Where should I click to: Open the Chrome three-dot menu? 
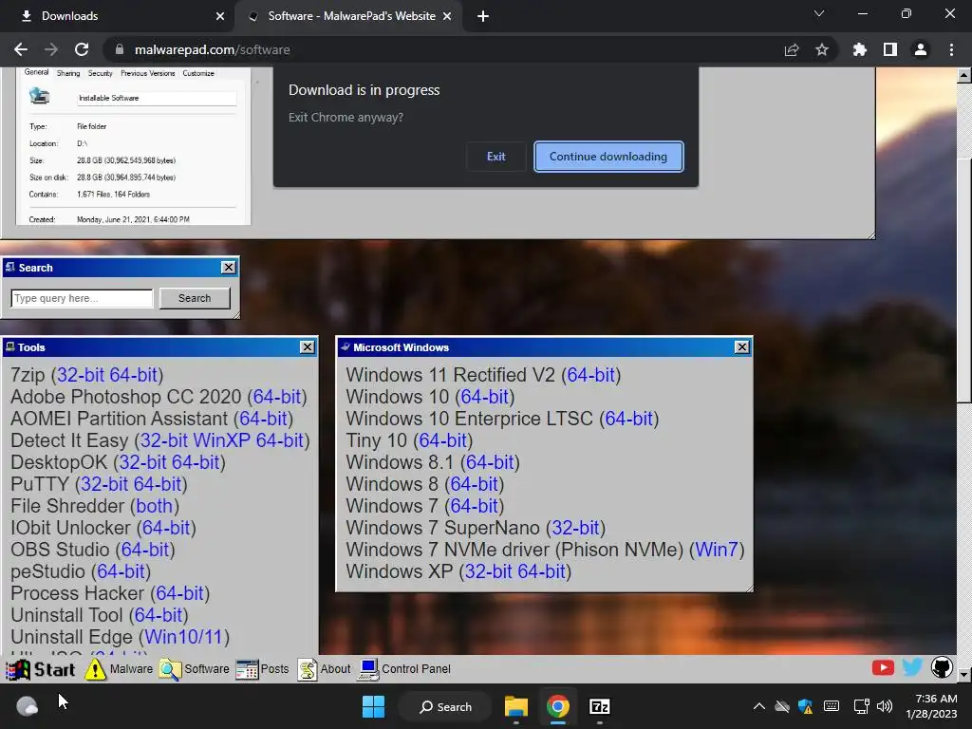tap(951, 49)
